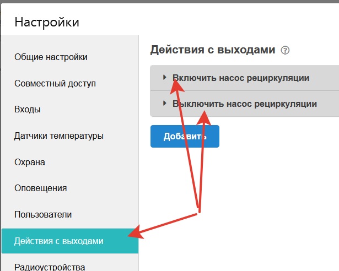The image size is (339, 271).
Task: Click the Действия с выходами page heading
Action: (x=212, y=50)
